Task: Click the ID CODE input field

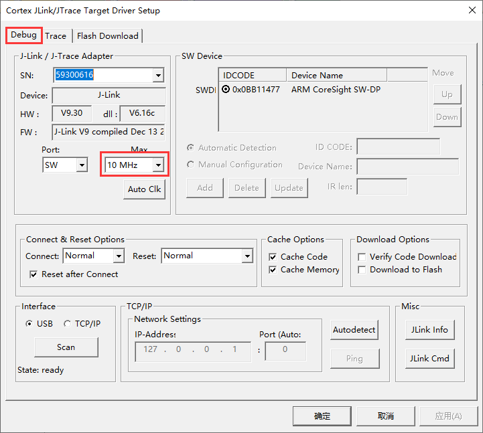Action: point(399,147)
